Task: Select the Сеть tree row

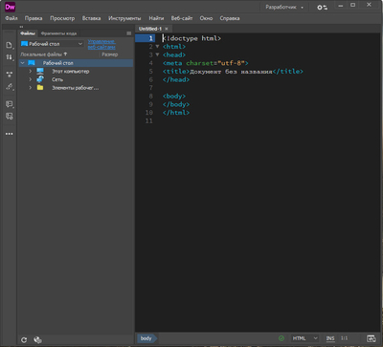Action: [76, 79]
